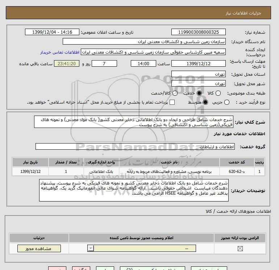Click the public announcement date field 1399/12/04 - 14:16
The height and width of the screenshot is (270, 279).
[x=52, y=32]
